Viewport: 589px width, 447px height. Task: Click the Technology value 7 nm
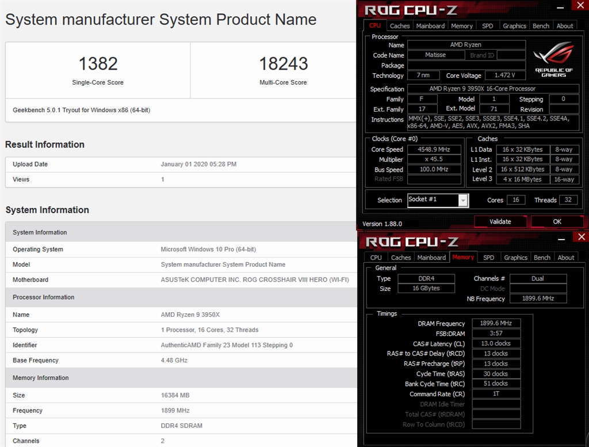(x=423, y=75)
